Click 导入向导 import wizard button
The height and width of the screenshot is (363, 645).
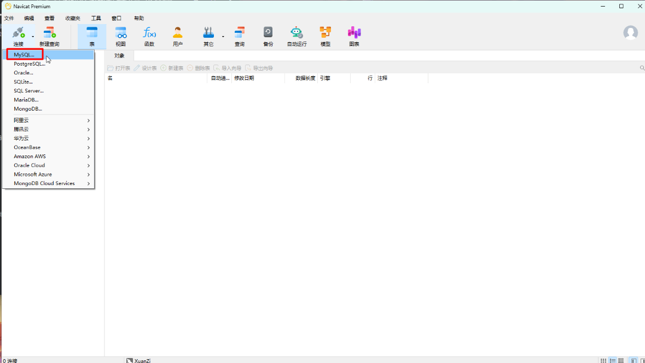point(228,68)
